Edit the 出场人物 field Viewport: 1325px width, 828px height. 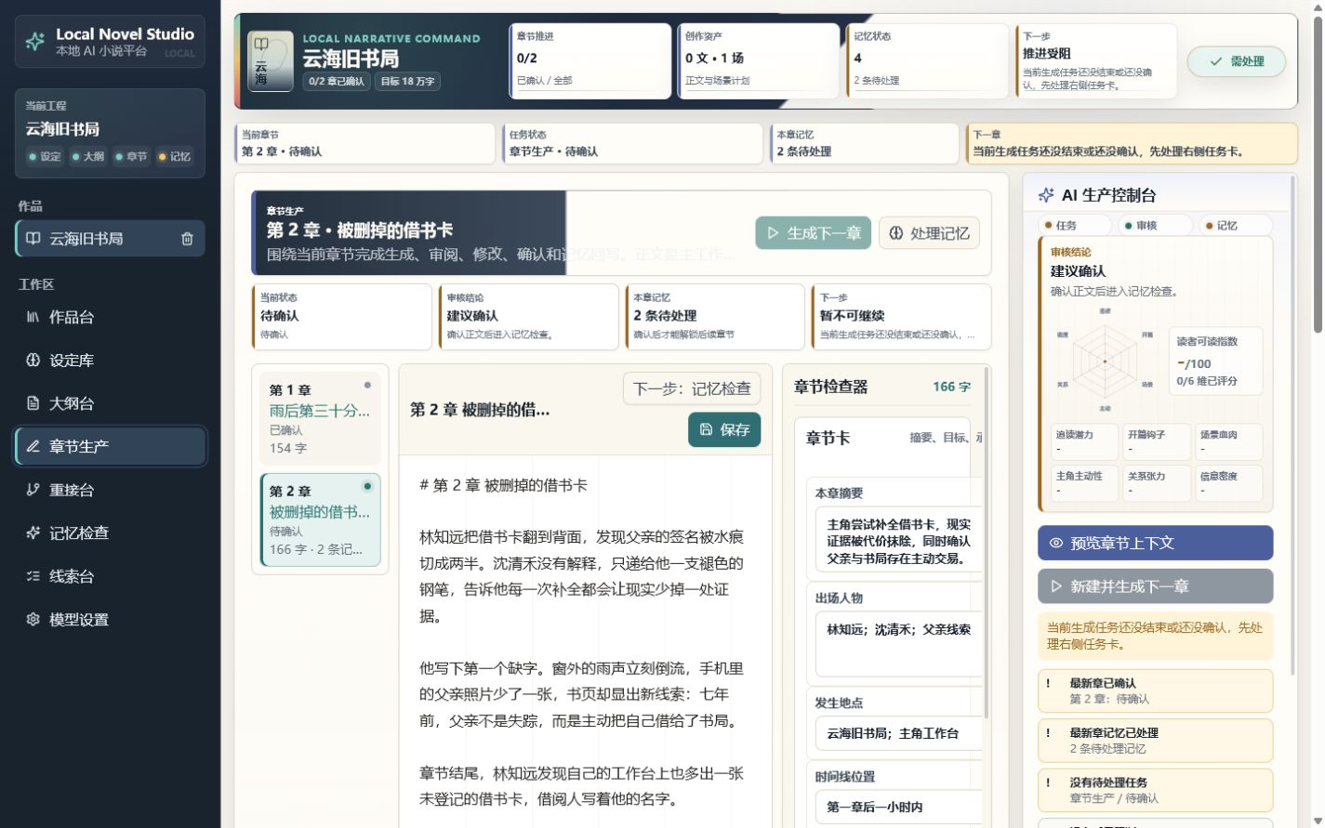coord(898,643)
